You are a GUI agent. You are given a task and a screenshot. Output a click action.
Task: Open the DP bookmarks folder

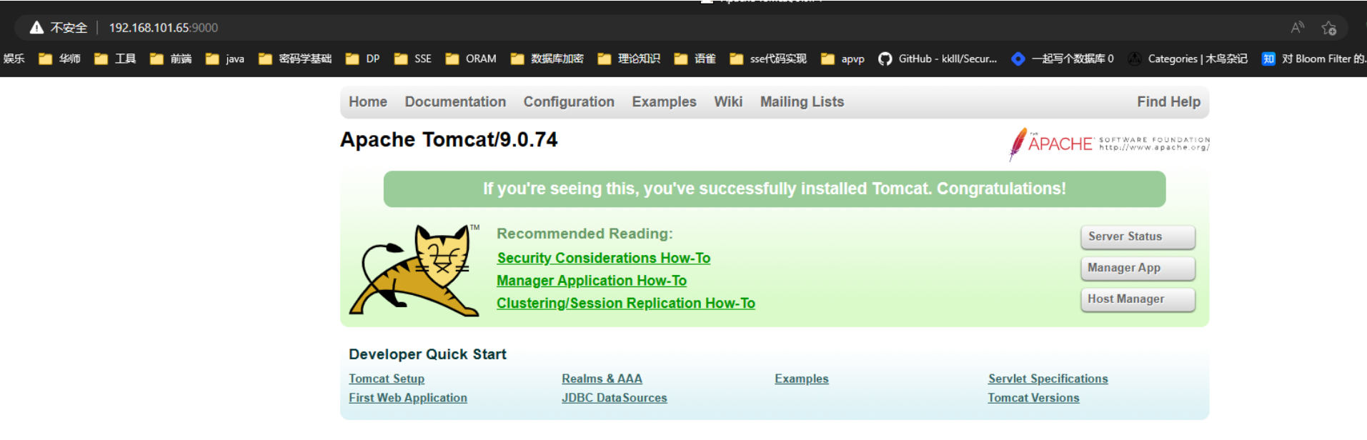(362, 59)
